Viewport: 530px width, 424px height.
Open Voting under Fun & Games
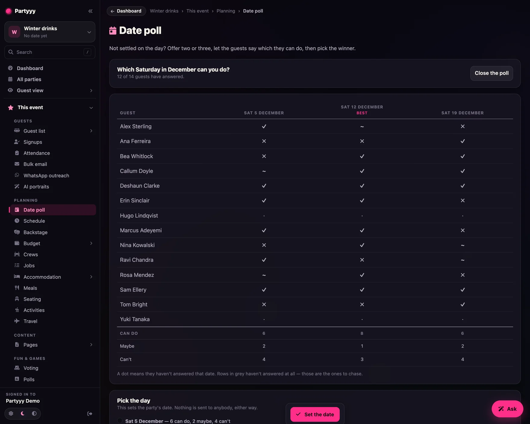pyautogui.click(x=53, y=368)
